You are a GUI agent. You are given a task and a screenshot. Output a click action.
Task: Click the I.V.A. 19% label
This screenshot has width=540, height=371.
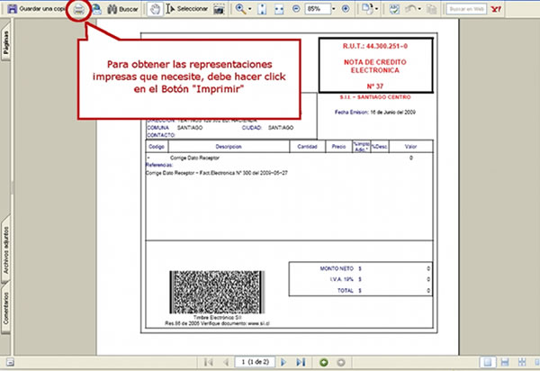click(x=342, y=279)
